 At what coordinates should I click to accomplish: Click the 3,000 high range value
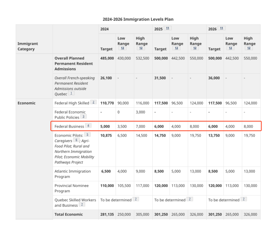coord(141,112)
